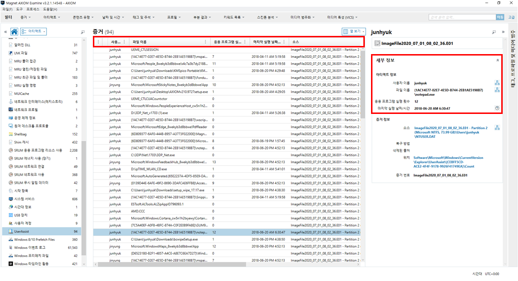Go to the home view via house icon
Viewport: 518px width, 281px height.
14,32
